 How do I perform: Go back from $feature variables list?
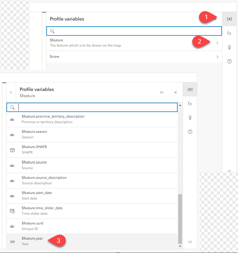11,93
